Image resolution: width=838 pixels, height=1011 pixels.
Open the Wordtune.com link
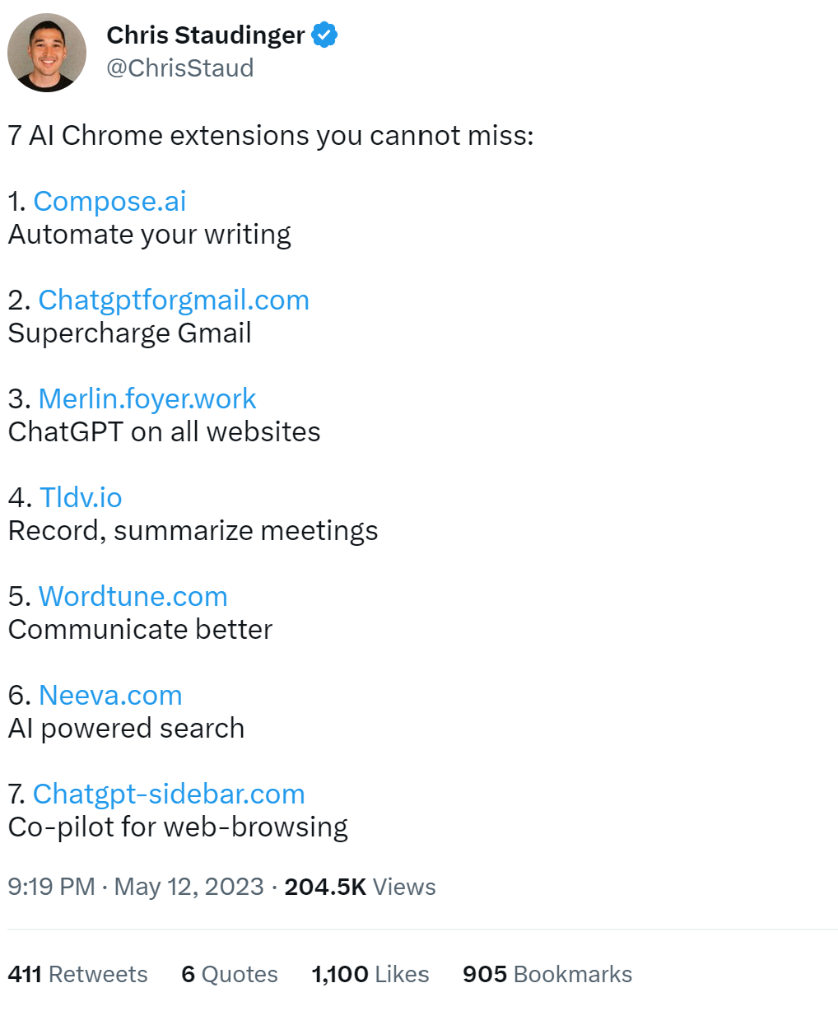click(x=133, y=597)
